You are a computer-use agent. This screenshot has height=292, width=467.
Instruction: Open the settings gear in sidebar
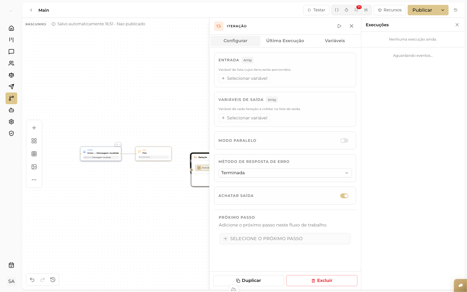point(11,122)
